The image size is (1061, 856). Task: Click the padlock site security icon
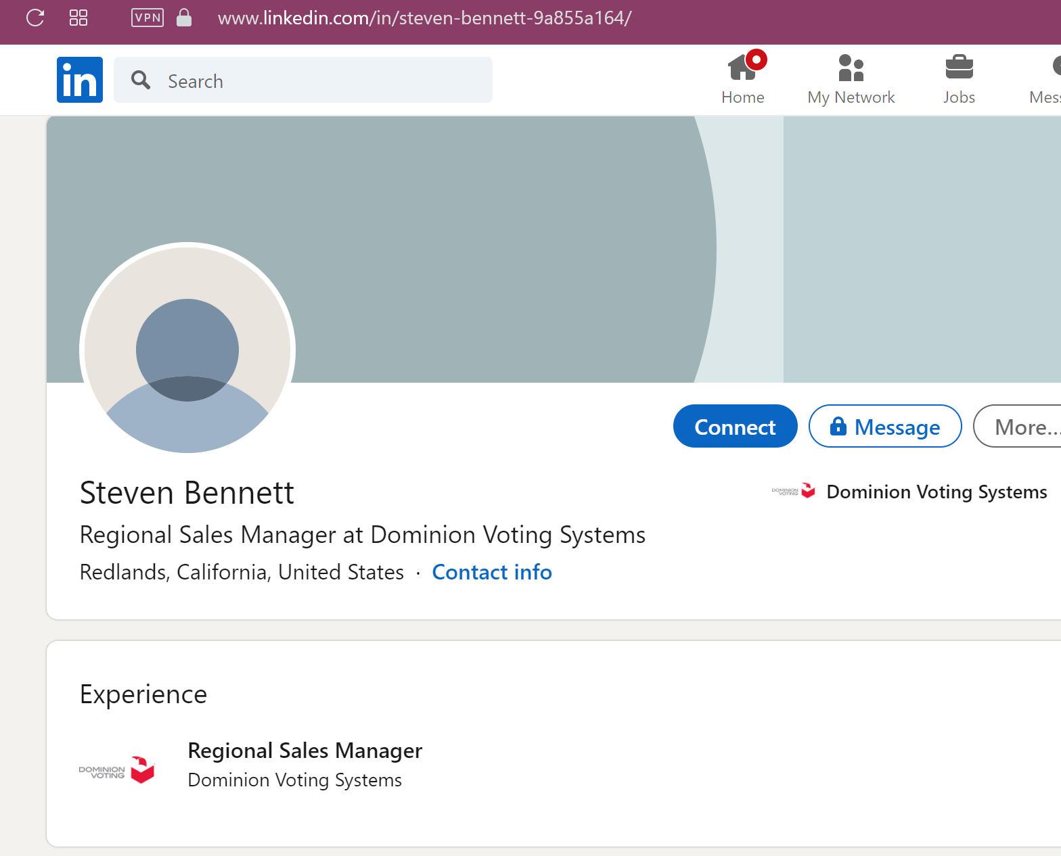pos(183,18)
